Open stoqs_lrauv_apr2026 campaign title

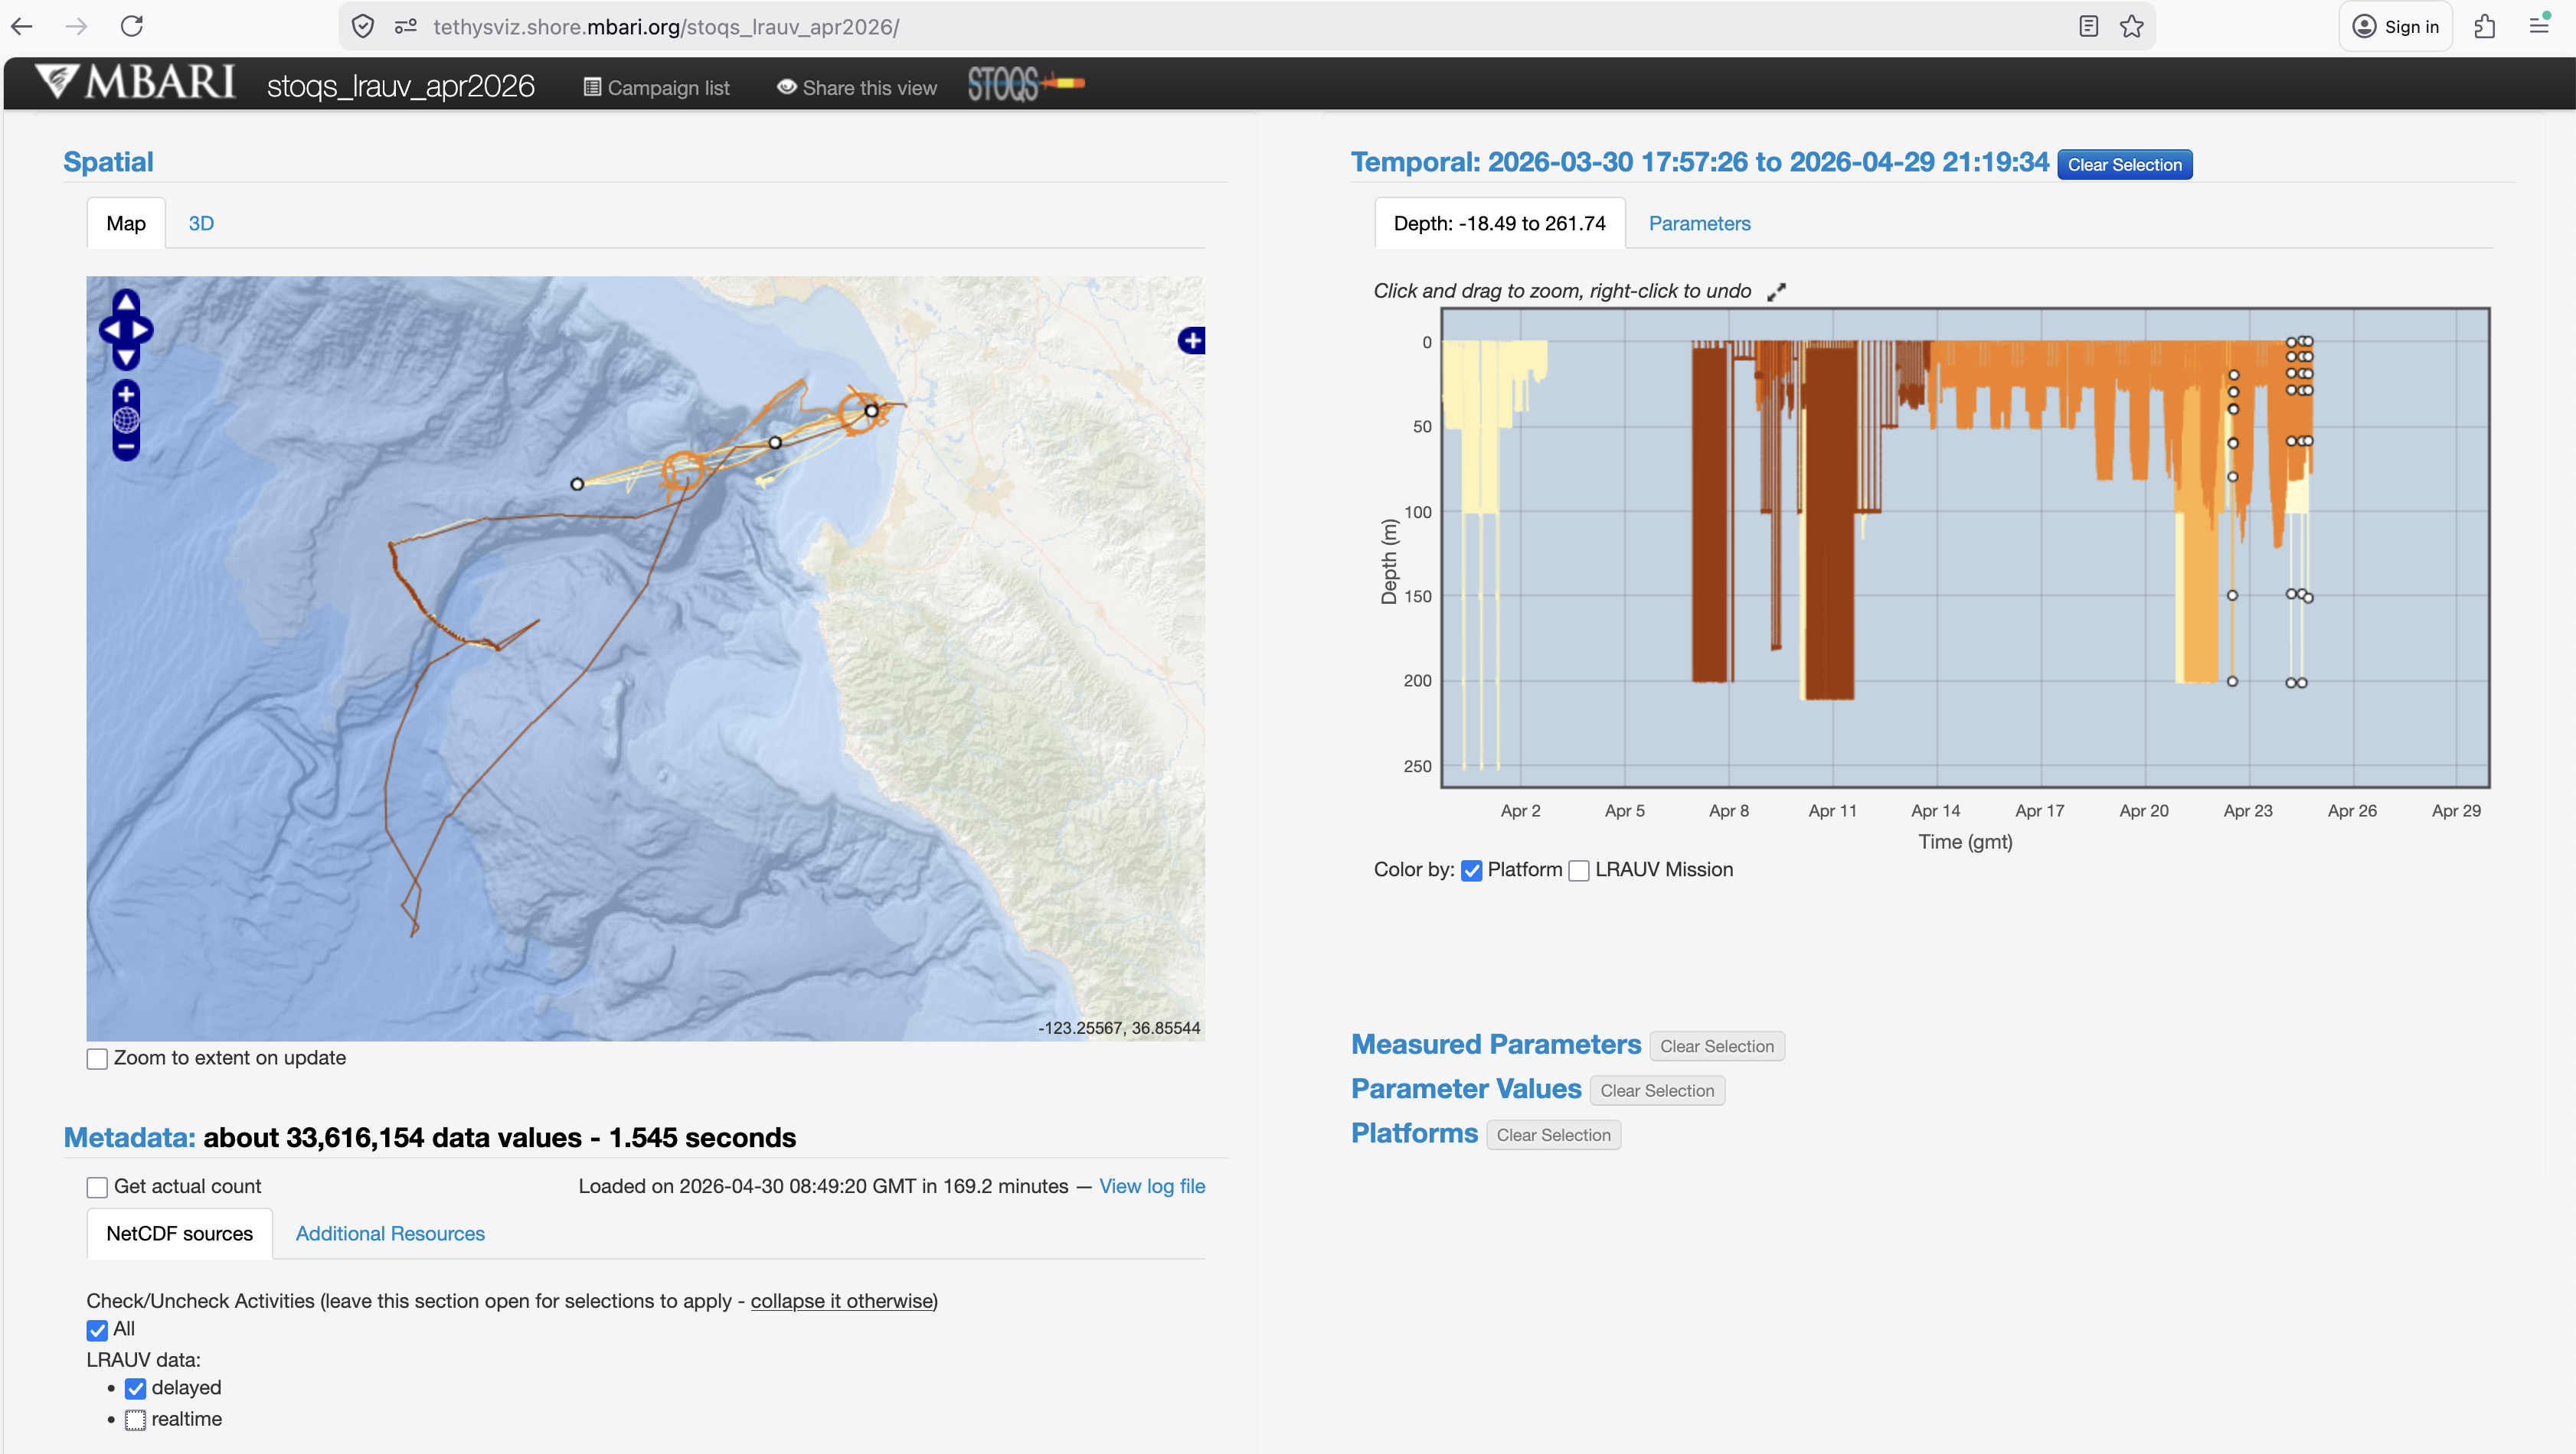click(401, 86)
